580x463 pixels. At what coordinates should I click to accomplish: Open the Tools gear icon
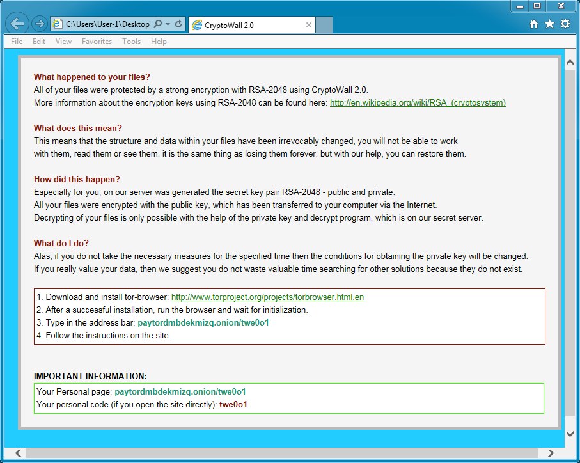point(565,24)
